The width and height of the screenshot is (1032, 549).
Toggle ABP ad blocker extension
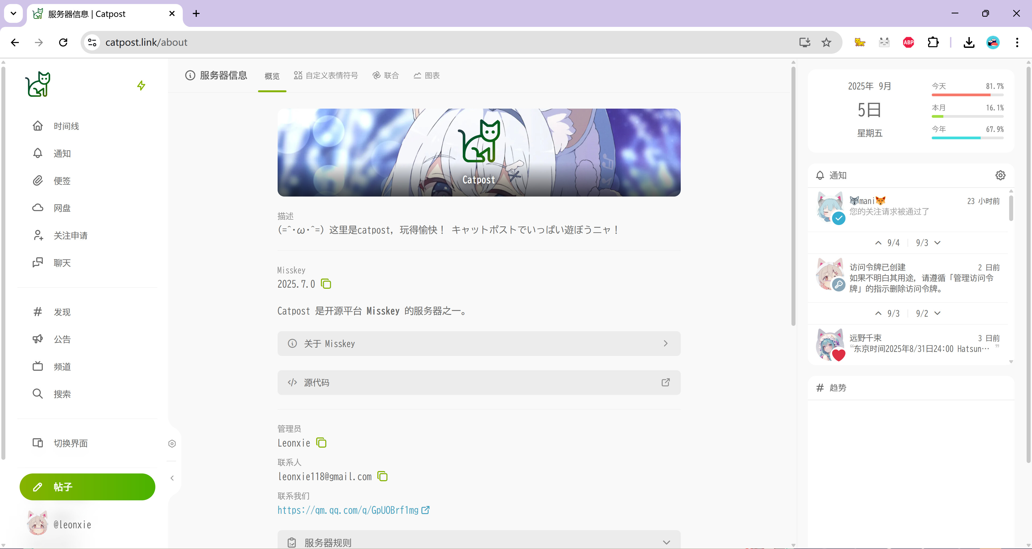[x=908, y=42]
